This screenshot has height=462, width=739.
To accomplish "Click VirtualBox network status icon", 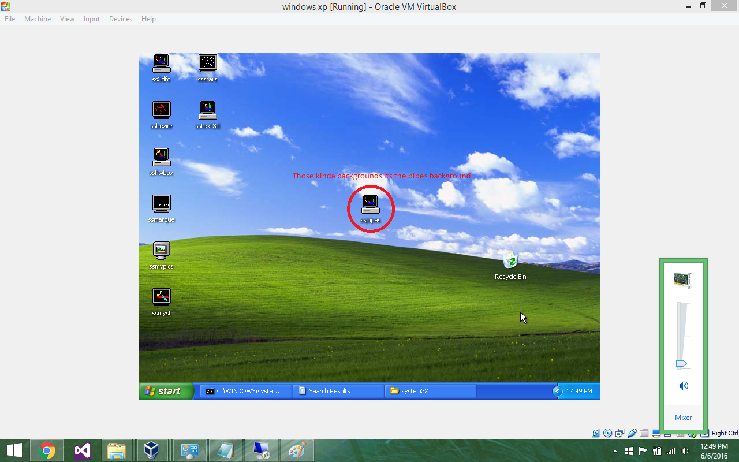I will coord(620,433).
